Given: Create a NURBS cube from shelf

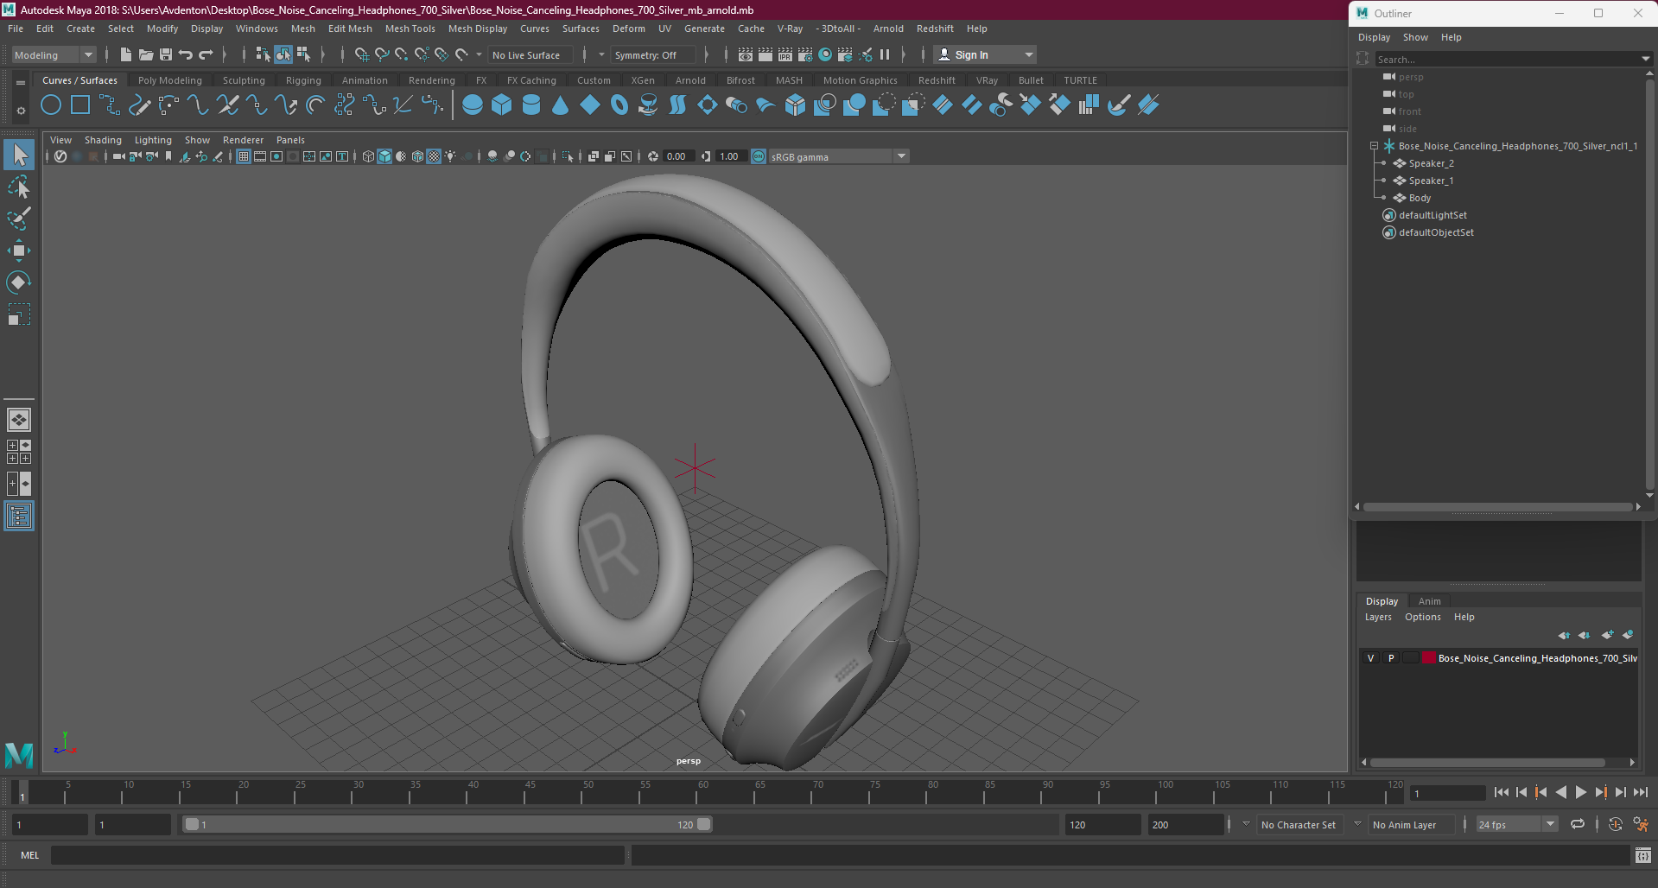Looking at the screenshot, I should [x=502, y=105].
